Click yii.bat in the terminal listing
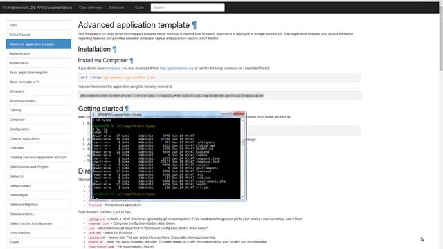The width and height of the screenshot is (443, 249). 202,187
